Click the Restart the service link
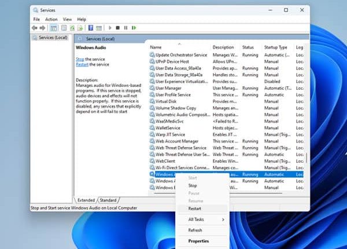The image size is (347, 249). pyautogui.click(x=82, y=64)
